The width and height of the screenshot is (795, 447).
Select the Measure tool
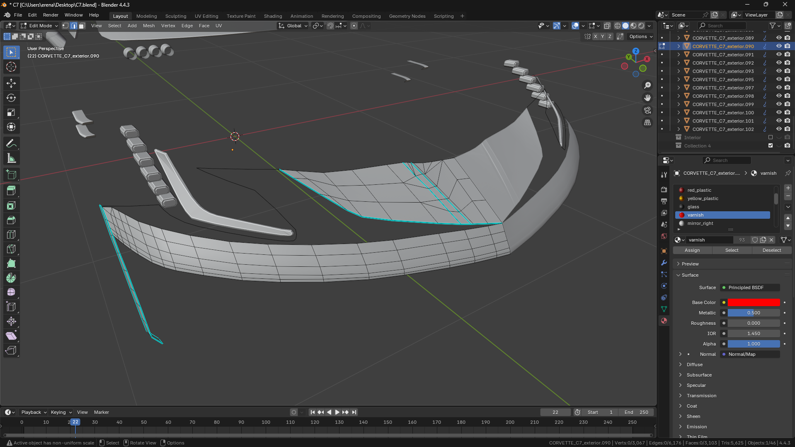pos(11,158)
